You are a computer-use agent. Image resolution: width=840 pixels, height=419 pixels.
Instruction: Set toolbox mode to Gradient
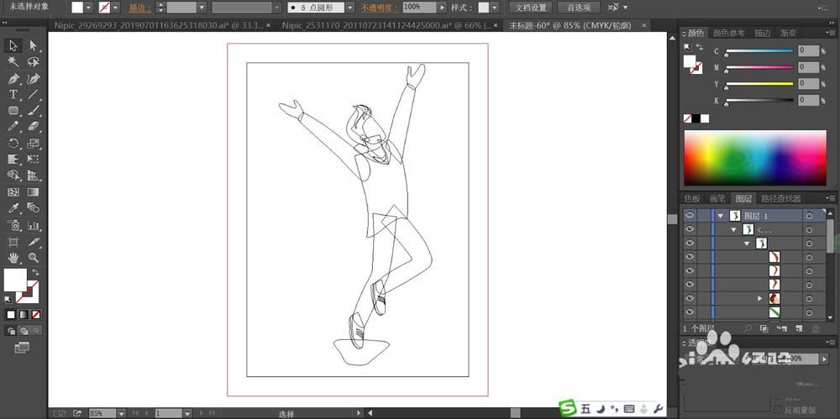tap(24, 315)
